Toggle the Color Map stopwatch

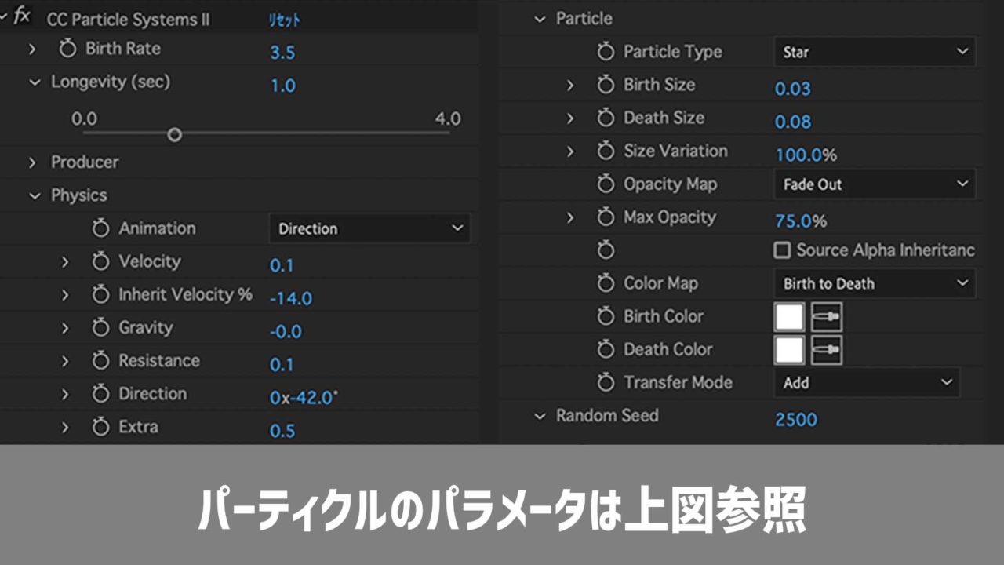tap(606, 283)
